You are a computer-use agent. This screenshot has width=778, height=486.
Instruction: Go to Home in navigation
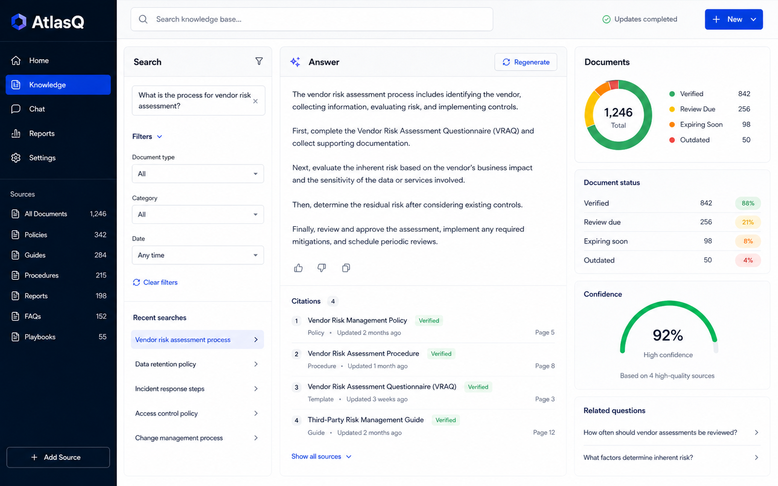pyautogui.click(x=58, y=60)
